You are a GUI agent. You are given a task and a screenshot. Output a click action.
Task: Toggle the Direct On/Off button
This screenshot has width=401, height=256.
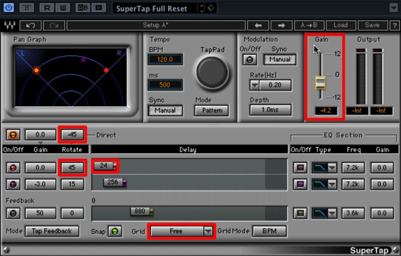coord(13,135)
